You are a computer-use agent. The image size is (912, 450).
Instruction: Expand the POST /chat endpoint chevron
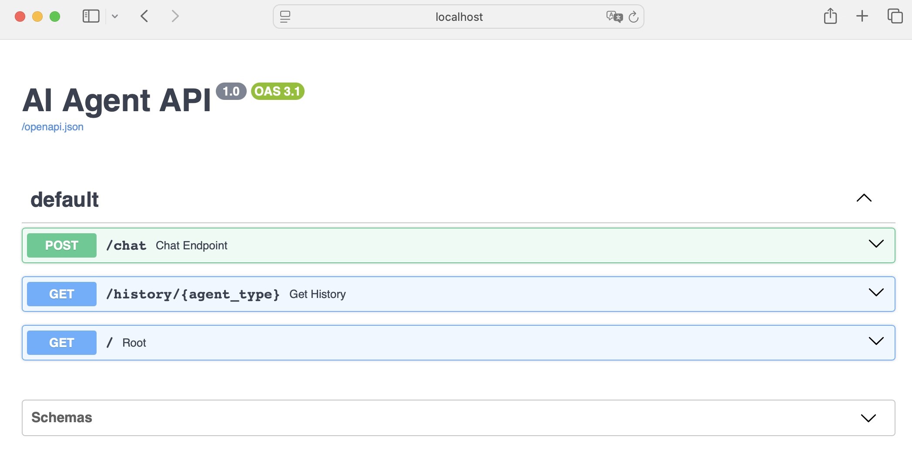(876, 244)
